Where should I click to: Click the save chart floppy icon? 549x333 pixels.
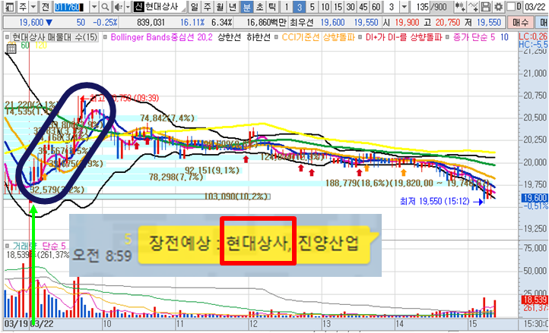coord(485,7)
